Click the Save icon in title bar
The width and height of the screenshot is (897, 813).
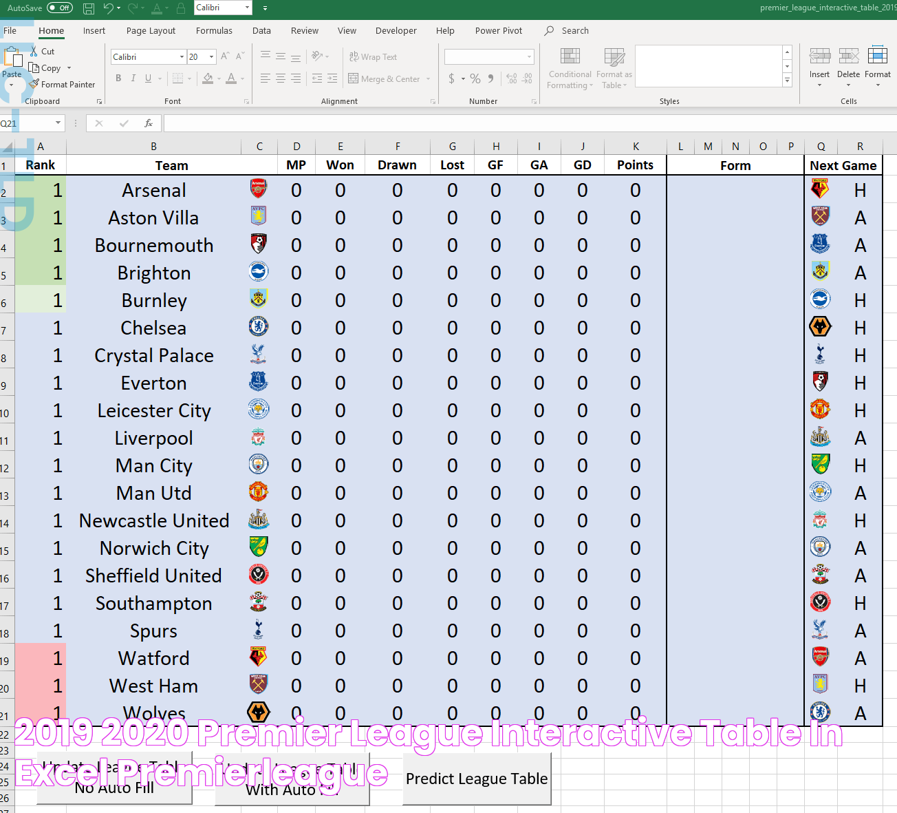(89, 8)
